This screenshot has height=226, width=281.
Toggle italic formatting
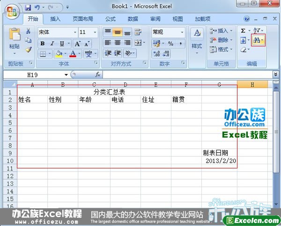click(x=52, y=44)
